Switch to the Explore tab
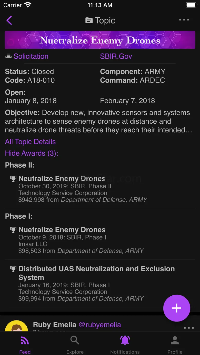200x355 pixels. 75,344
